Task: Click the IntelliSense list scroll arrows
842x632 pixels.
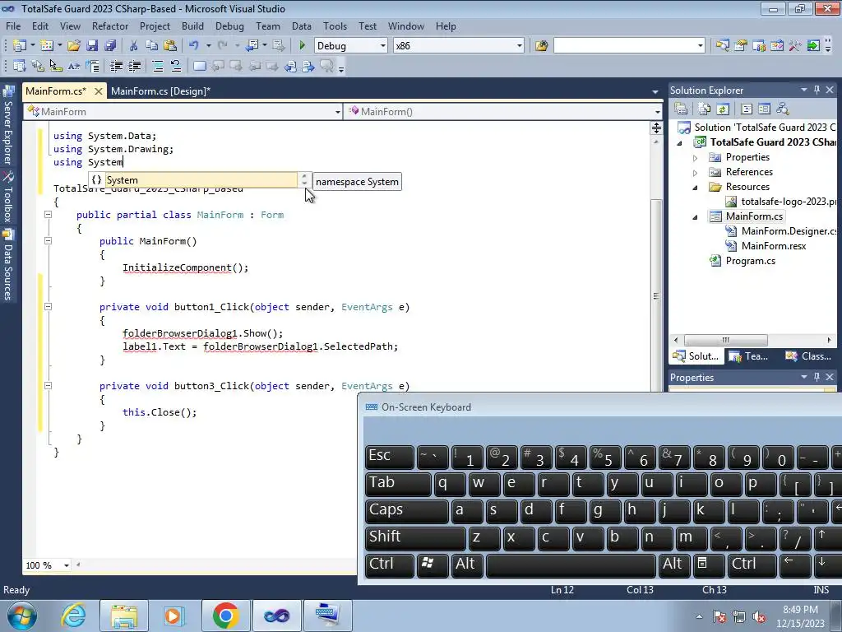Action: pos(304,180)
